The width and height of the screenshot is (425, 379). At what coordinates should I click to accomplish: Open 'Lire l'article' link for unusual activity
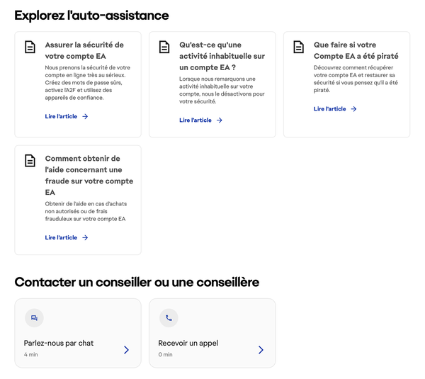195,120
